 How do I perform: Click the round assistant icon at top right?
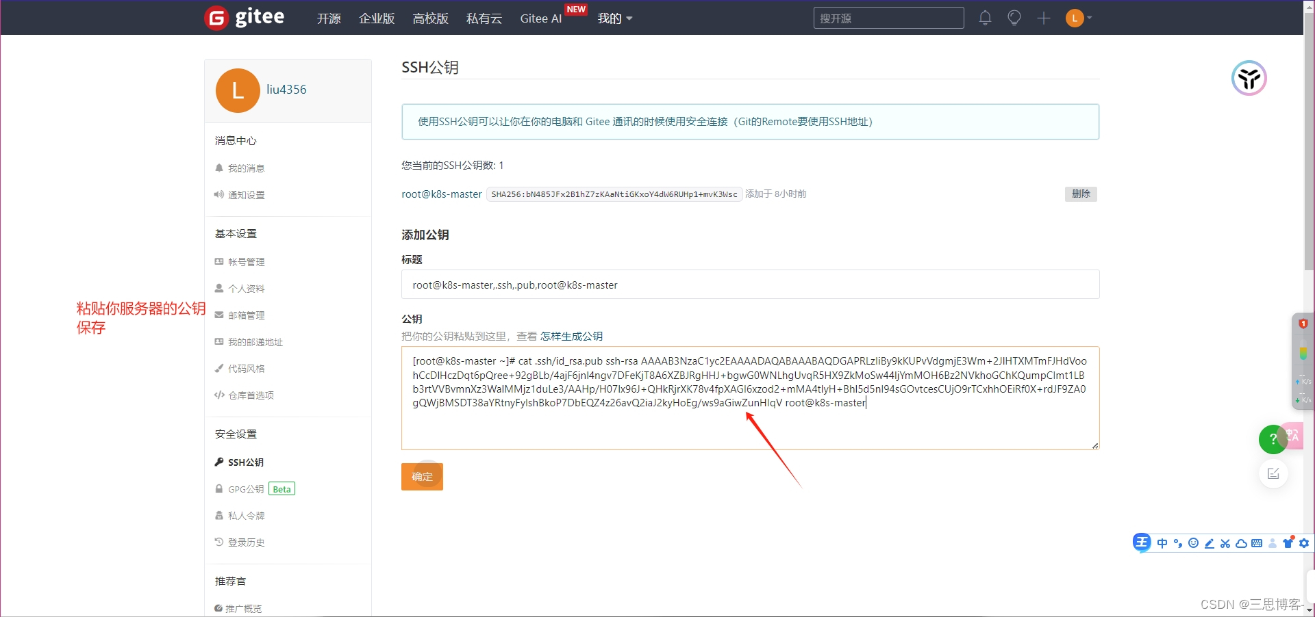(1249, 79)
